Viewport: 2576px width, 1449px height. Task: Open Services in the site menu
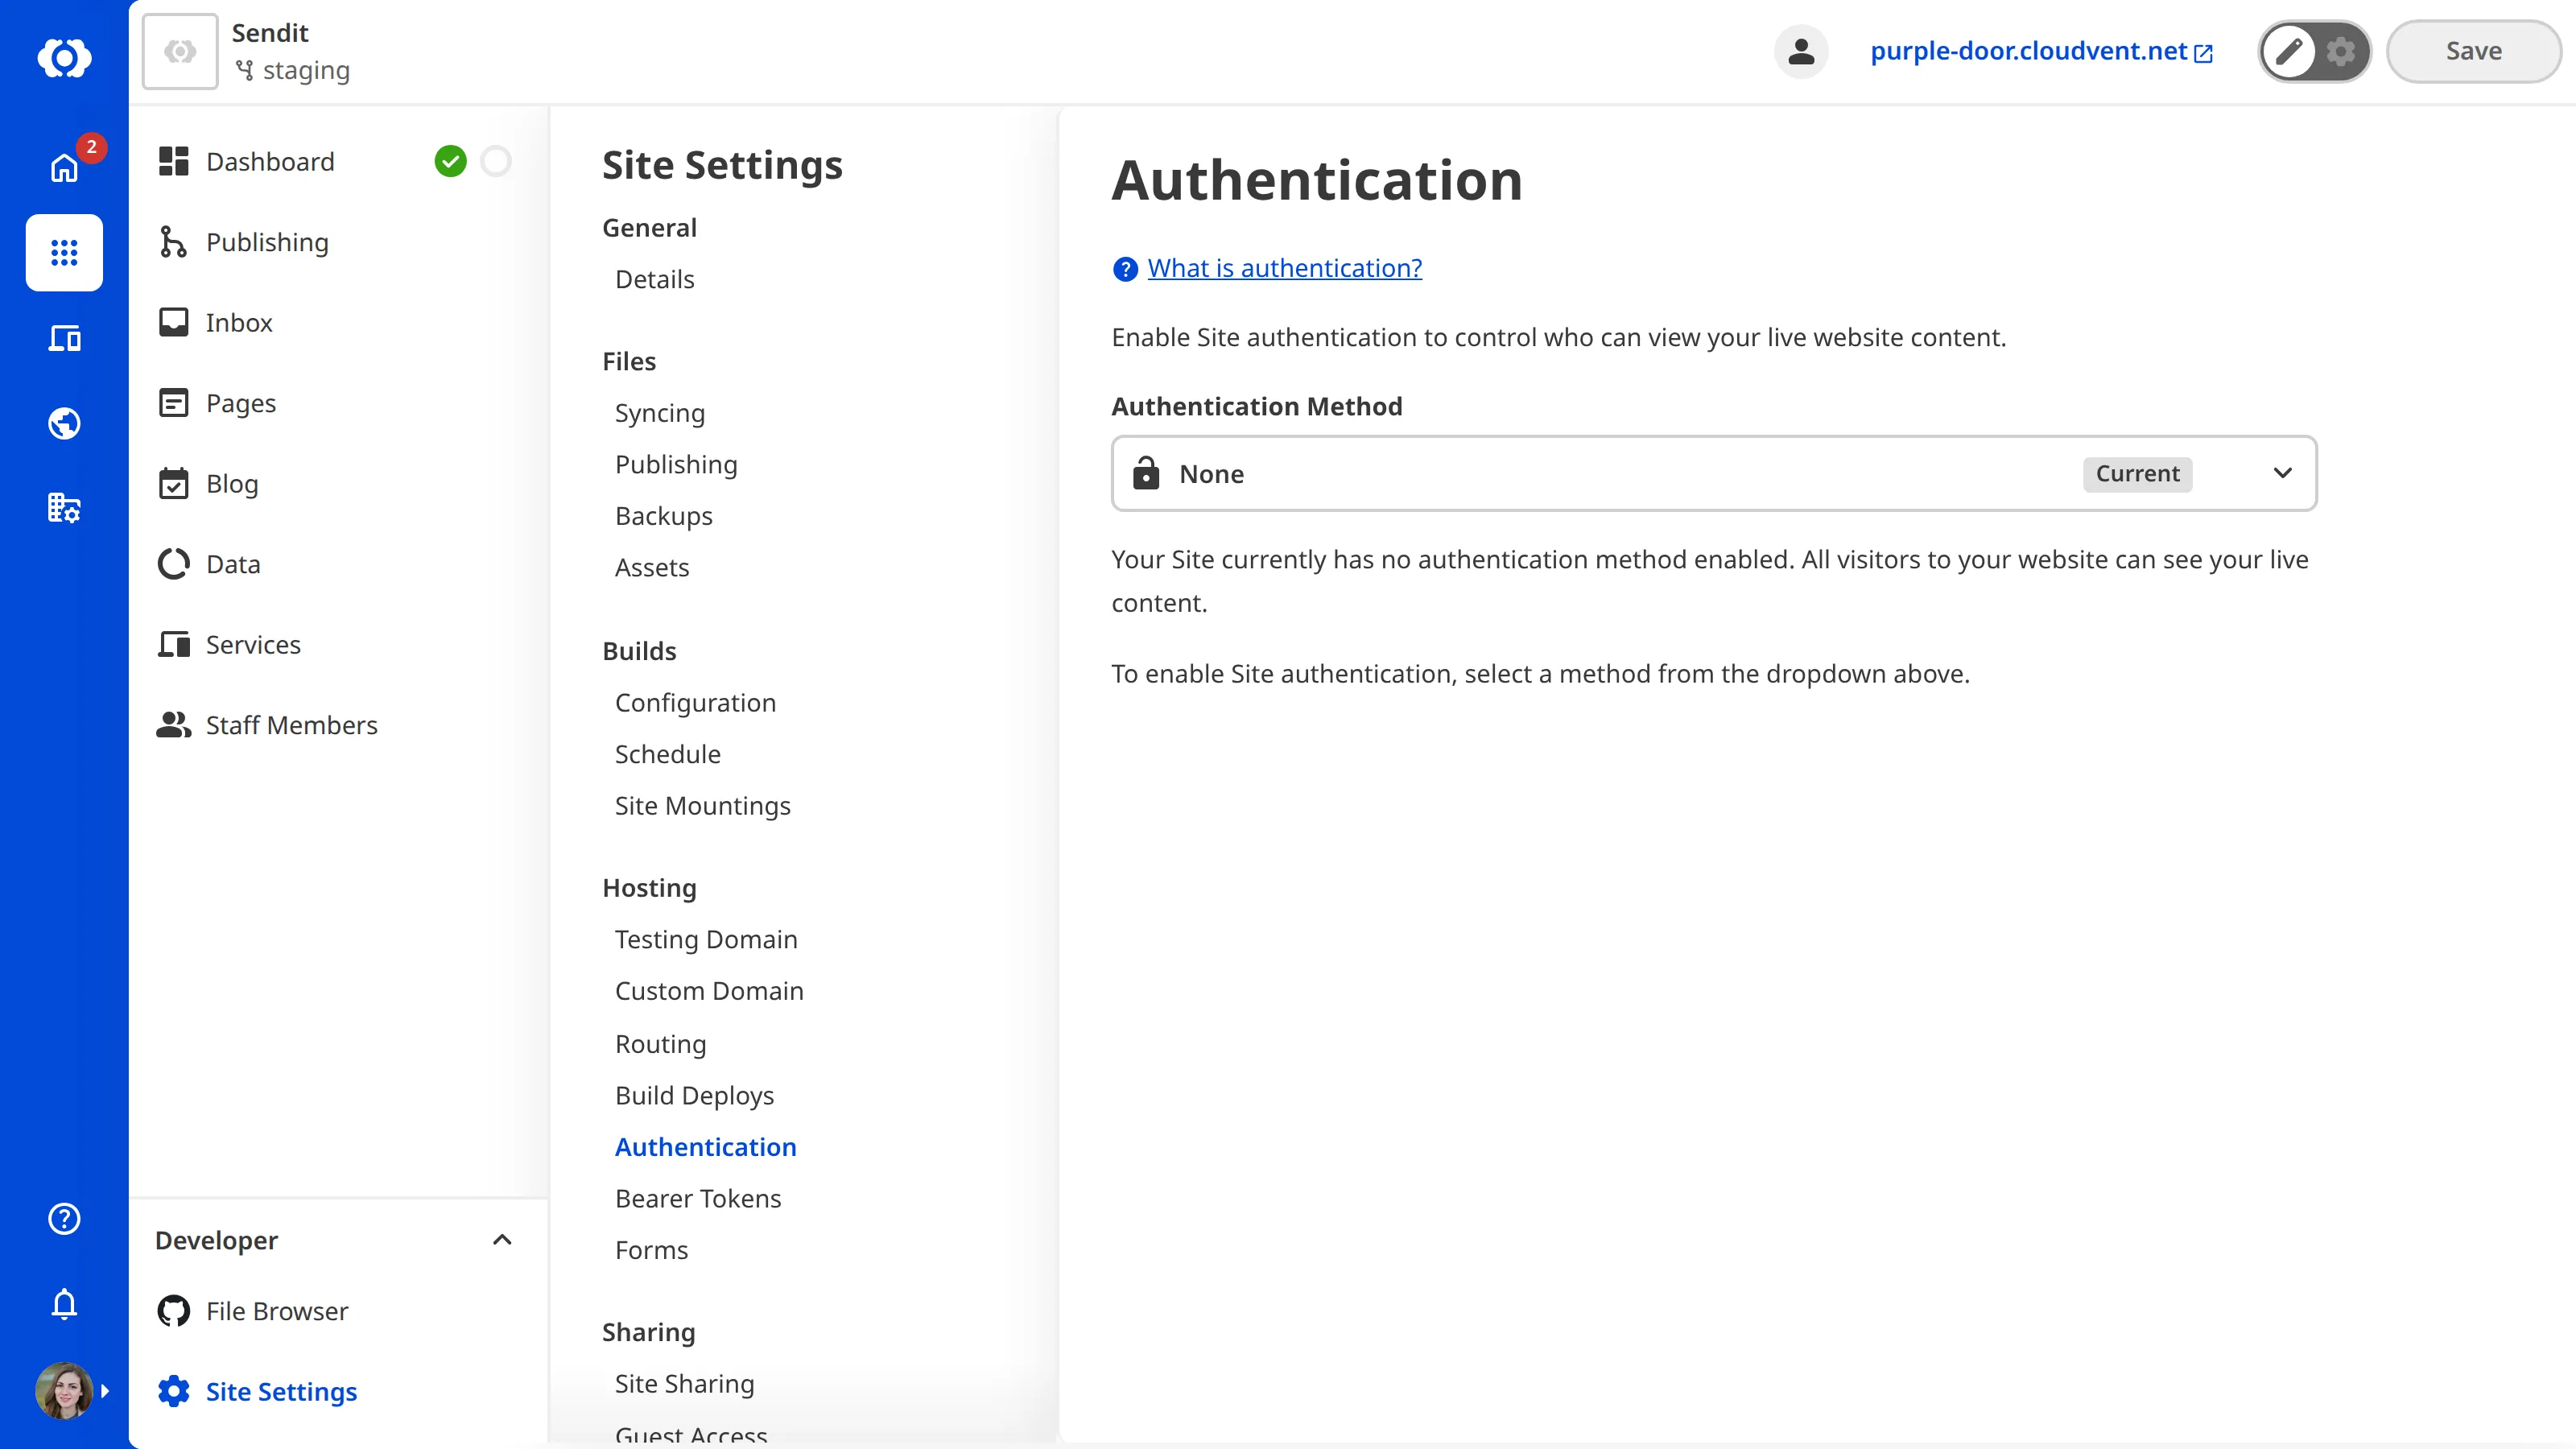pyautogui.click(x=253, y=644)
